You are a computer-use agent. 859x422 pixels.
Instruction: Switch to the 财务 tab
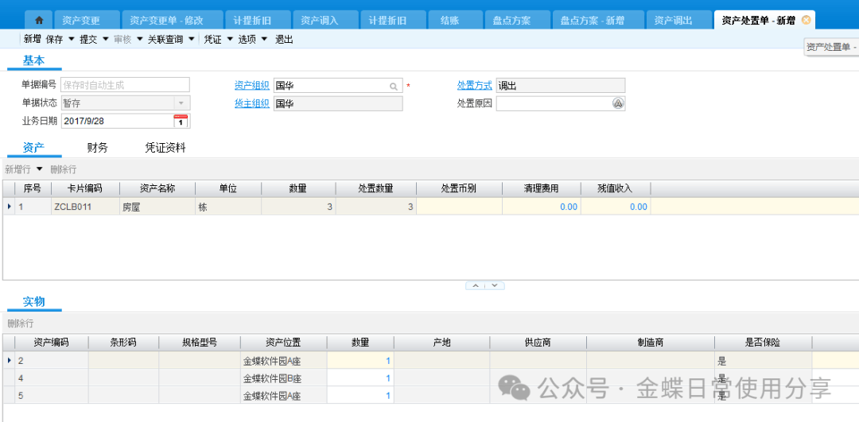point(98,148)
